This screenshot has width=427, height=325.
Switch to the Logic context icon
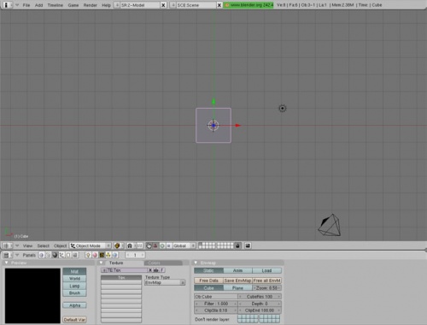[42, 255]
